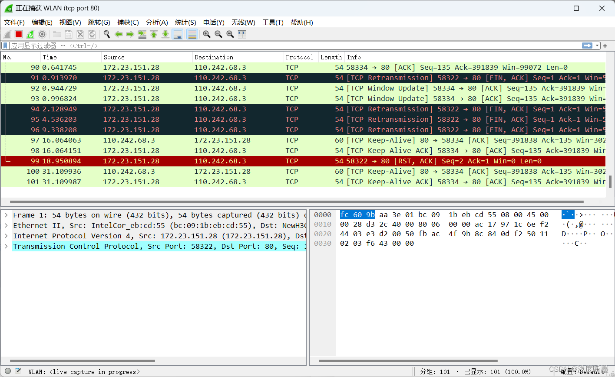This screenshot has height=377, width=615.
Task: Sort by the Protocol column header
Action: point(301,57)
